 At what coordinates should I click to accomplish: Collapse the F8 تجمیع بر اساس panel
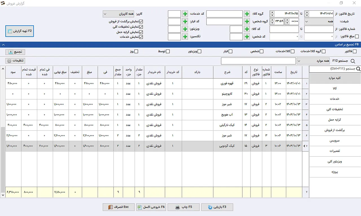[x=3, y=44]
